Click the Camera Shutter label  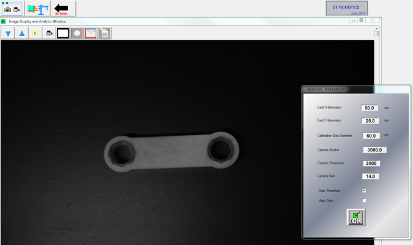(x=328, y=150)
